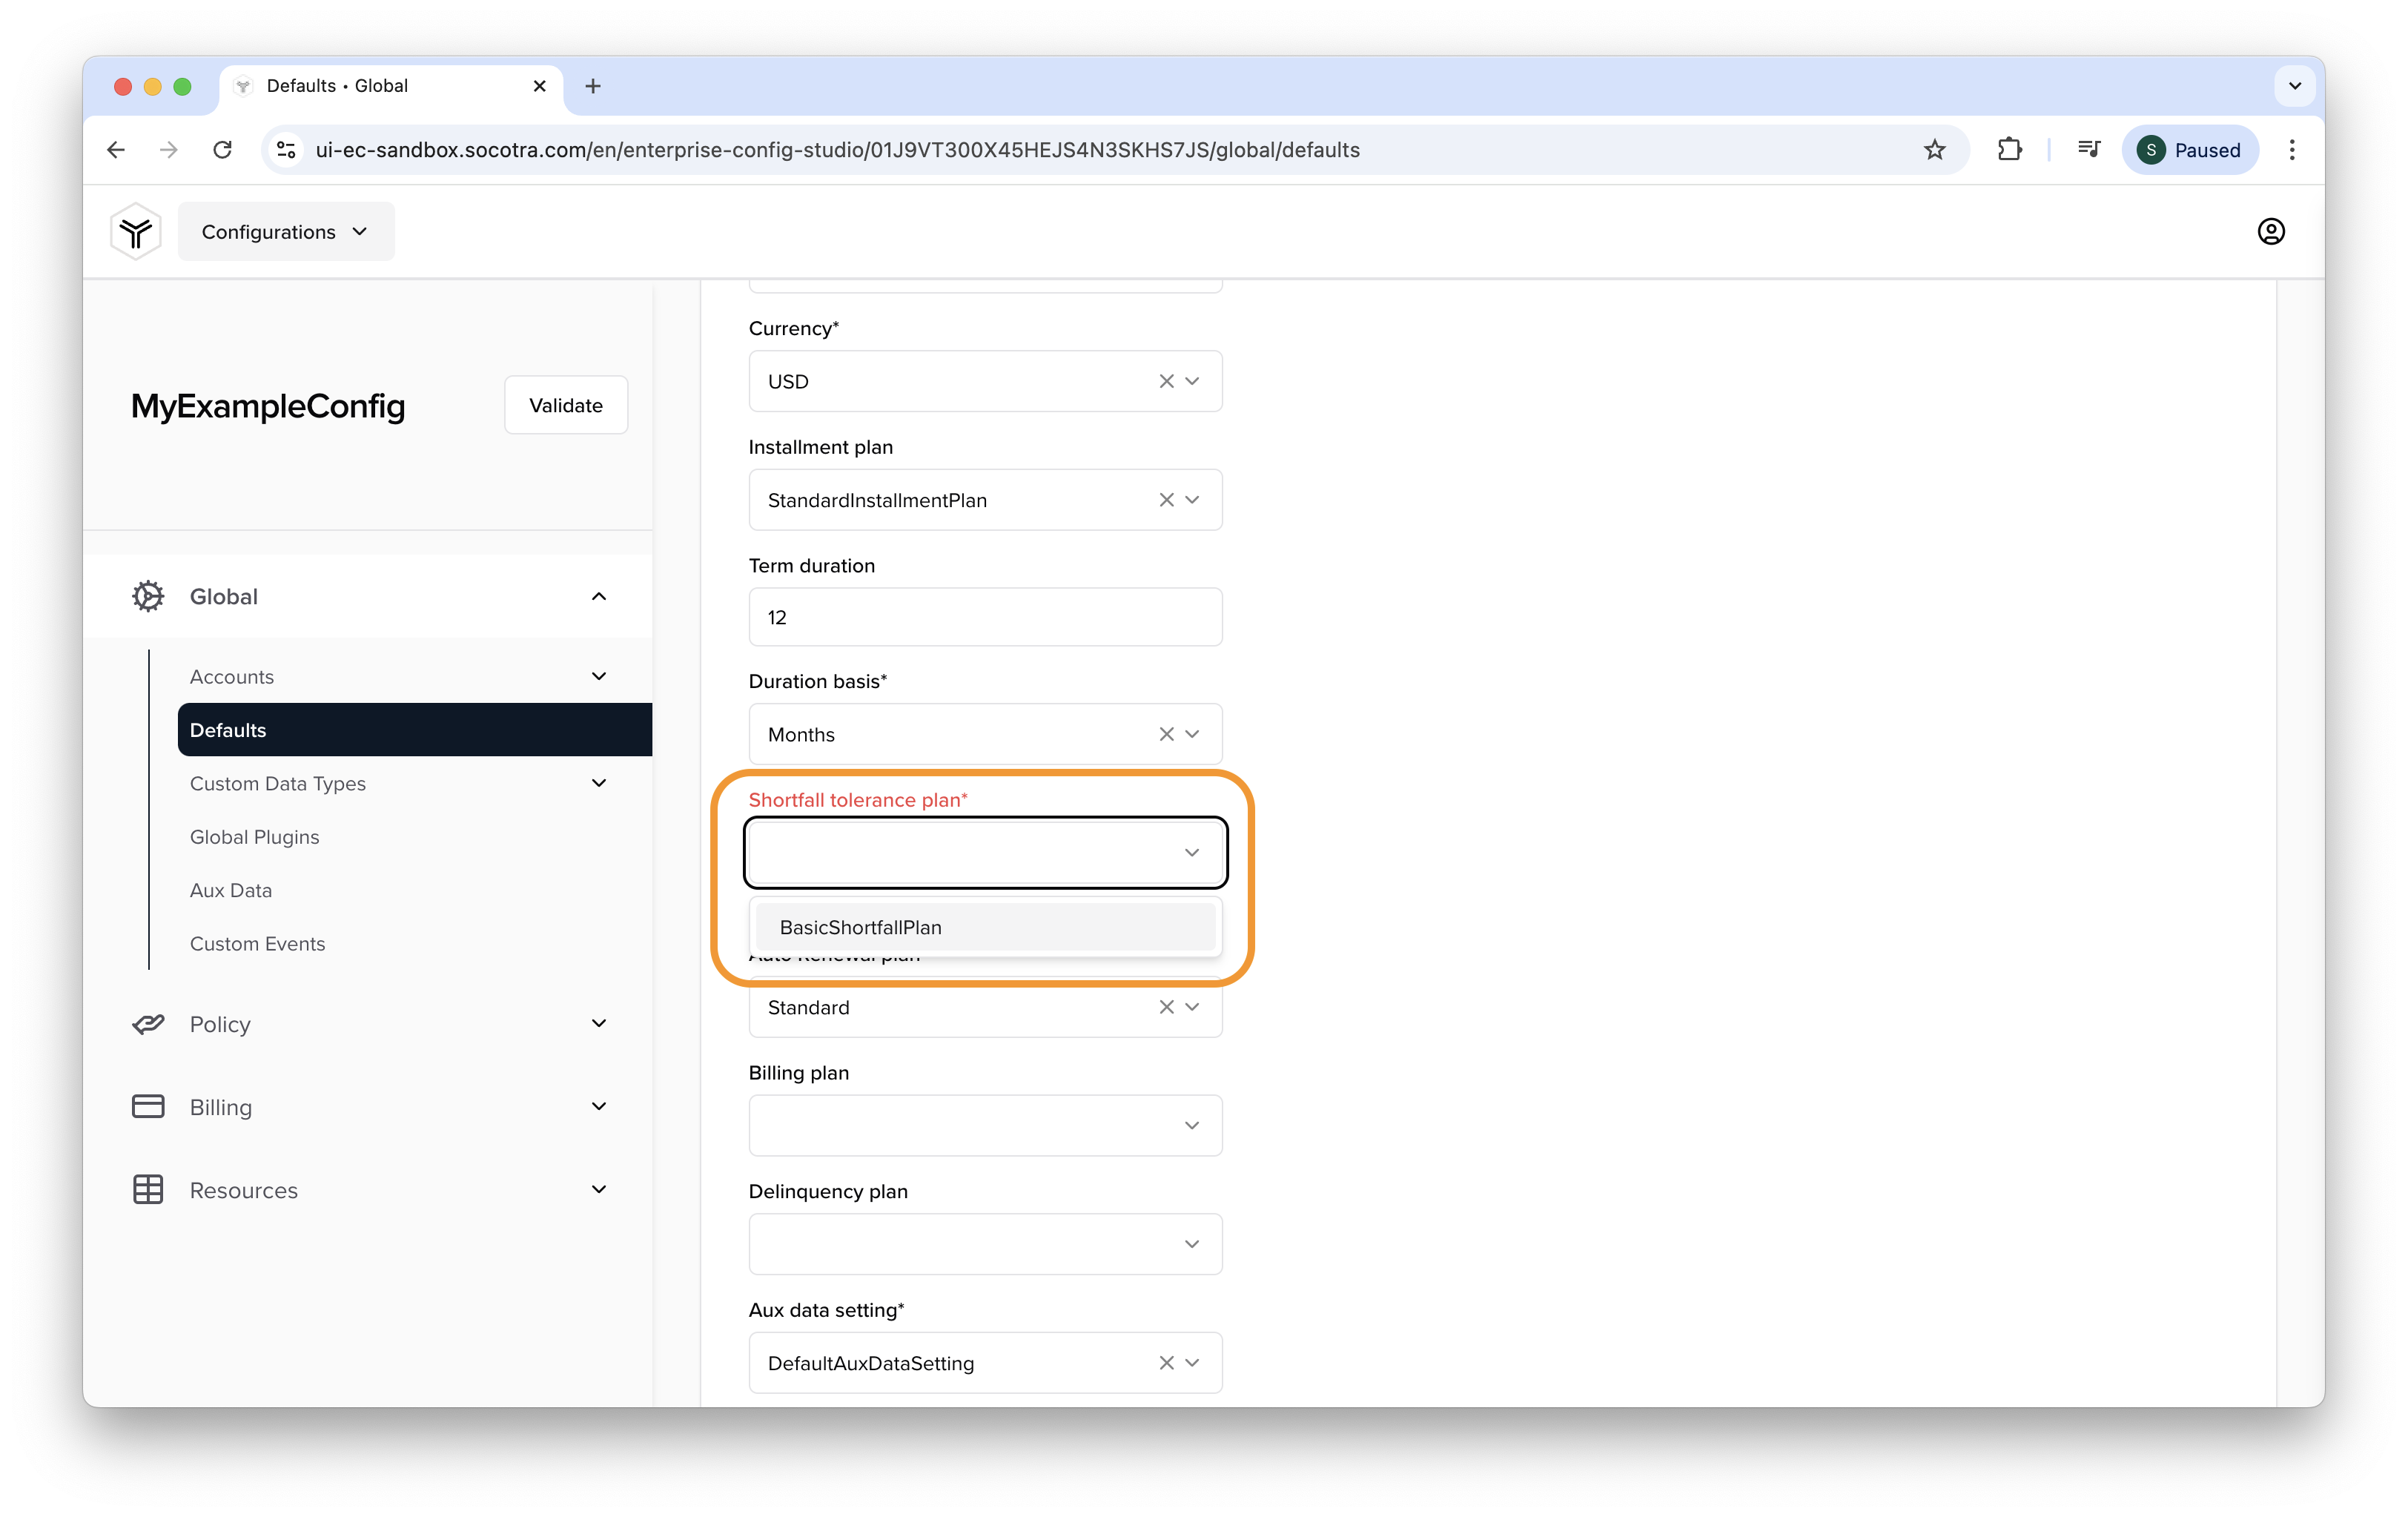The height and width of the screenshot is (1517, 2408).
Task: Open the Aux data setting dropdown arrow
Action: click(1192, 1363)
